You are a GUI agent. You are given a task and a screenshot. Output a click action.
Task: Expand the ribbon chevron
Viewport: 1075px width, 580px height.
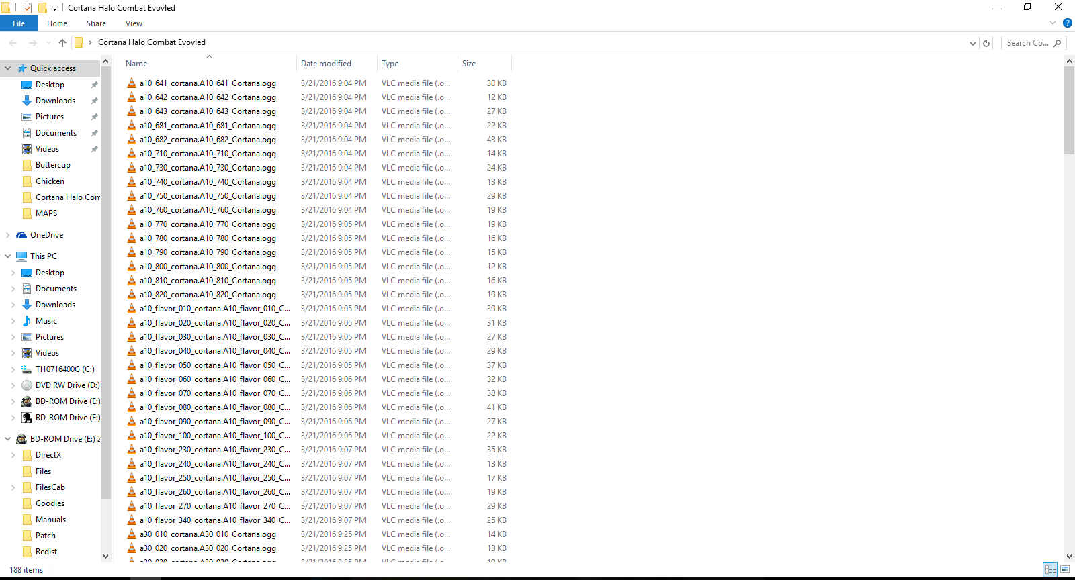(1053, 23)
